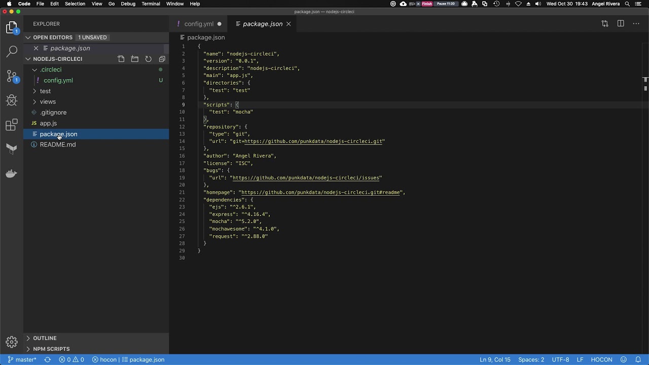Place cursor on "author": "Angel Rivera" line
The image size is (649, 365).
click(x=240, y=156)
